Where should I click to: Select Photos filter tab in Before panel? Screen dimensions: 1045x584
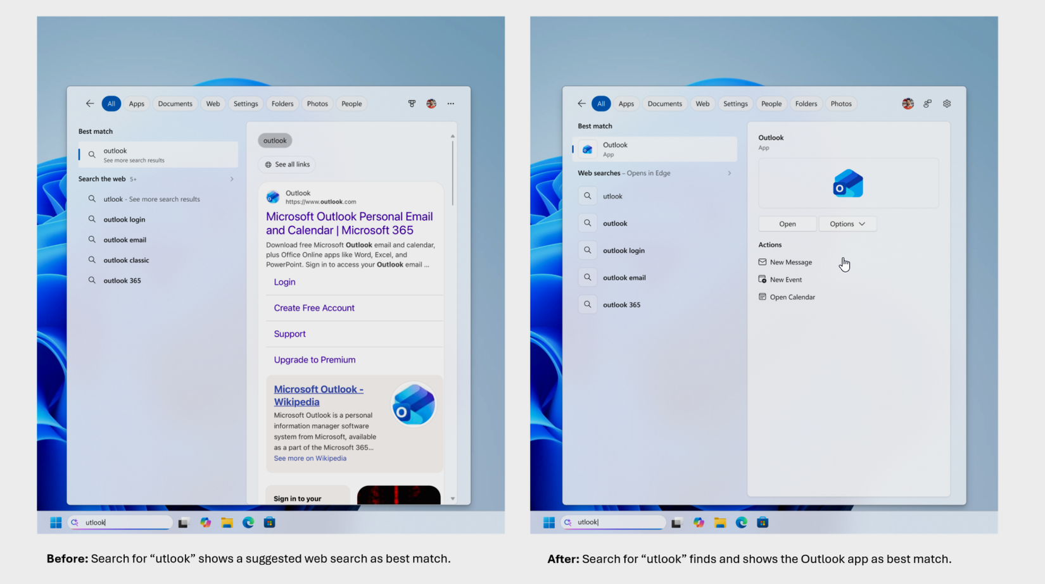pyautogui.click(x=317, y=104)
